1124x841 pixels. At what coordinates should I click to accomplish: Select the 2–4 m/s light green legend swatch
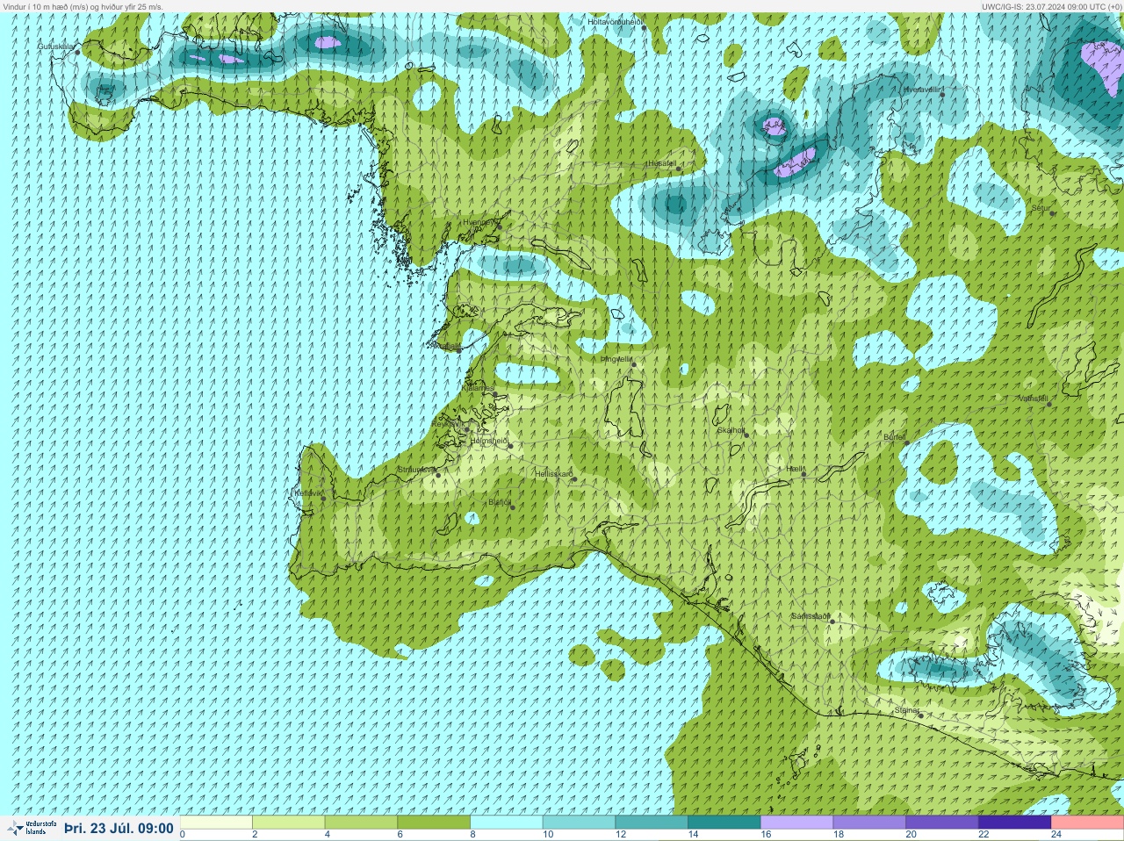tap(288, 823)
